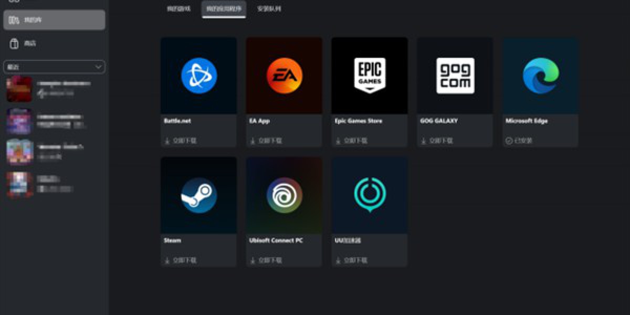This screenshot has width=630, height=315.
Task: Click the download button under GOG GALAXY
Action: click(438, 141)
